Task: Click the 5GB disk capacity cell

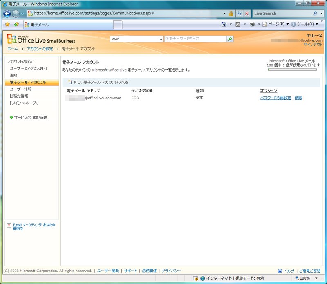Action: [x=135, y=98]
